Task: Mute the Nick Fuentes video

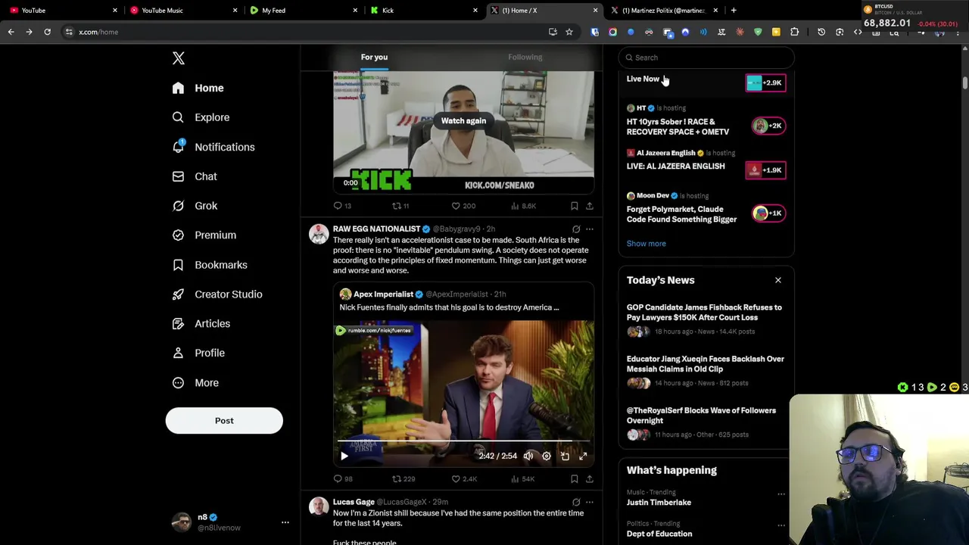Action: pos(528,456)
